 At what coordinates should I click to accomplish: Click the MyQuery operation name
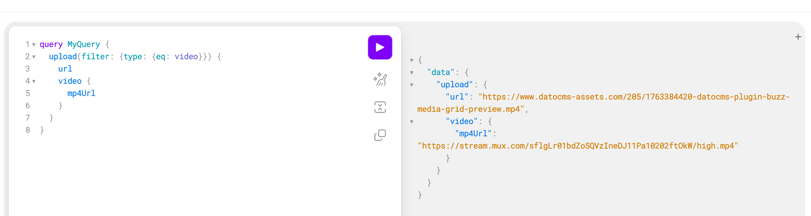click(83, 44)
